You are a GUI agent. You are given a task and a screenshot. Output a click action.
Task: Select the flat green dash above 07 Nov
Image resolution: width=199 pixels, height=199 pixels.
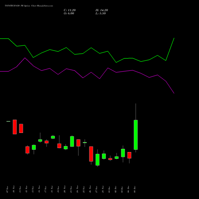pos(8,121)
